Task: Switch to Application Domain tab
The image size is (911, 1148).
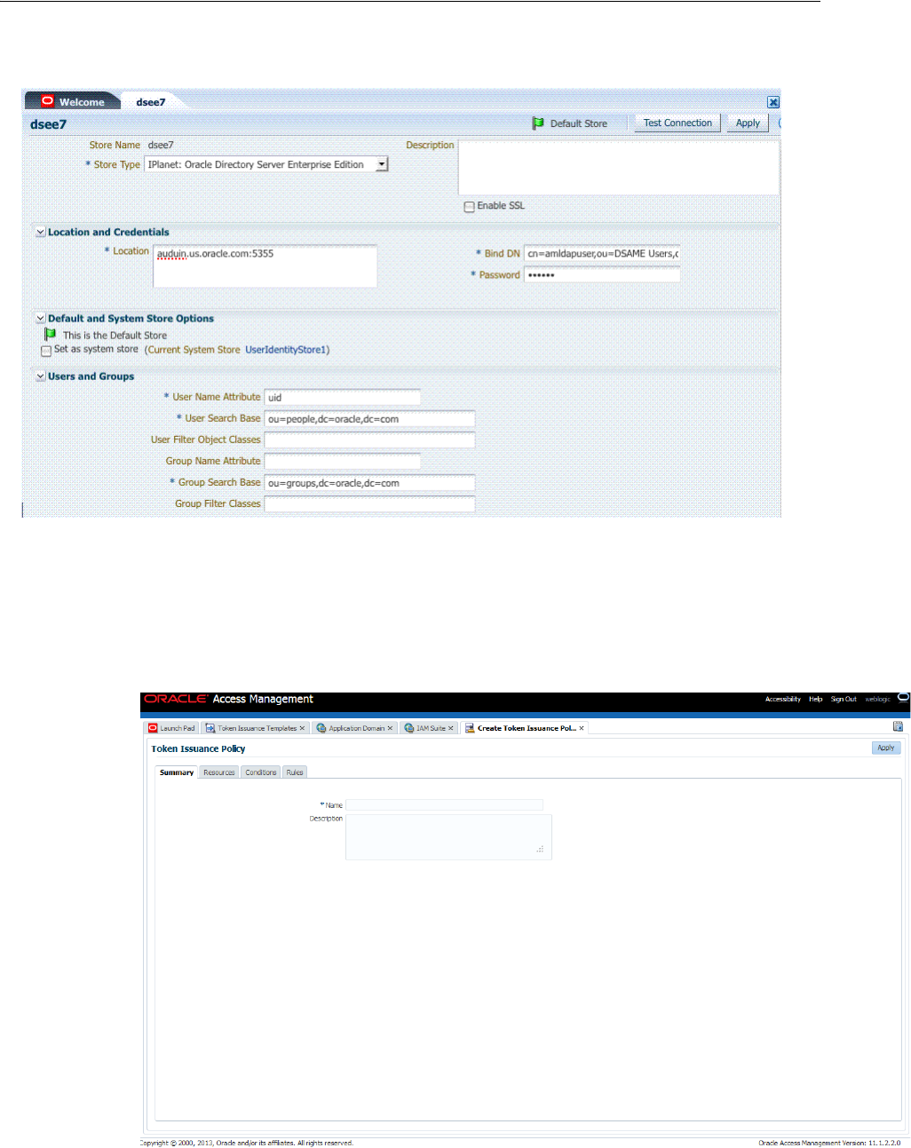Action: [x=357, y=728]
